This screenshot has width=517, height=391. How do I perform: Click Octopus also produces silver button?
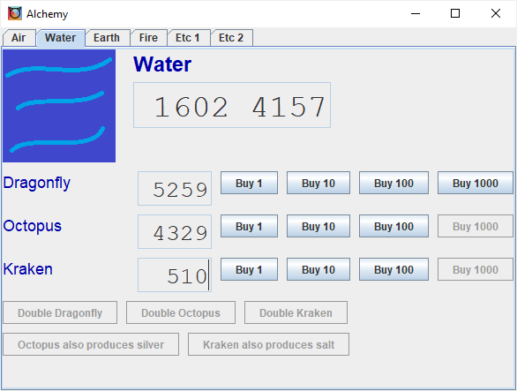[91, 344]
